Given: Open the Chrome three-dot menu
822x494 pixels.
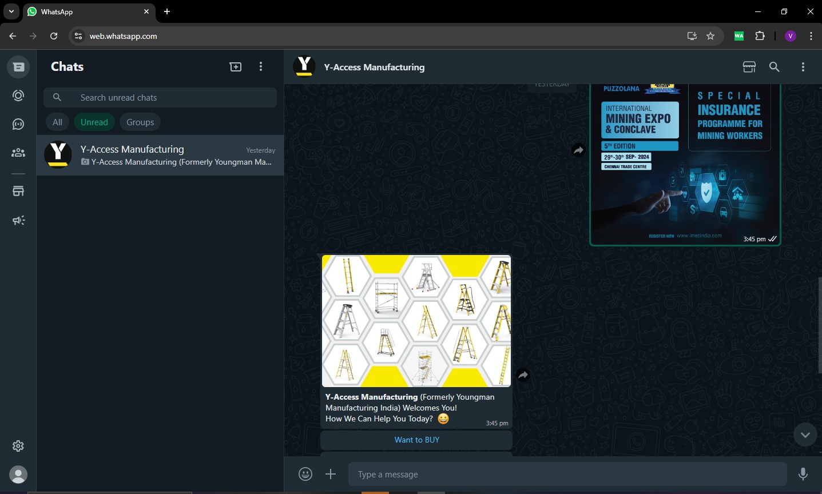Looking at the screenshot, I should coord(811,36).
